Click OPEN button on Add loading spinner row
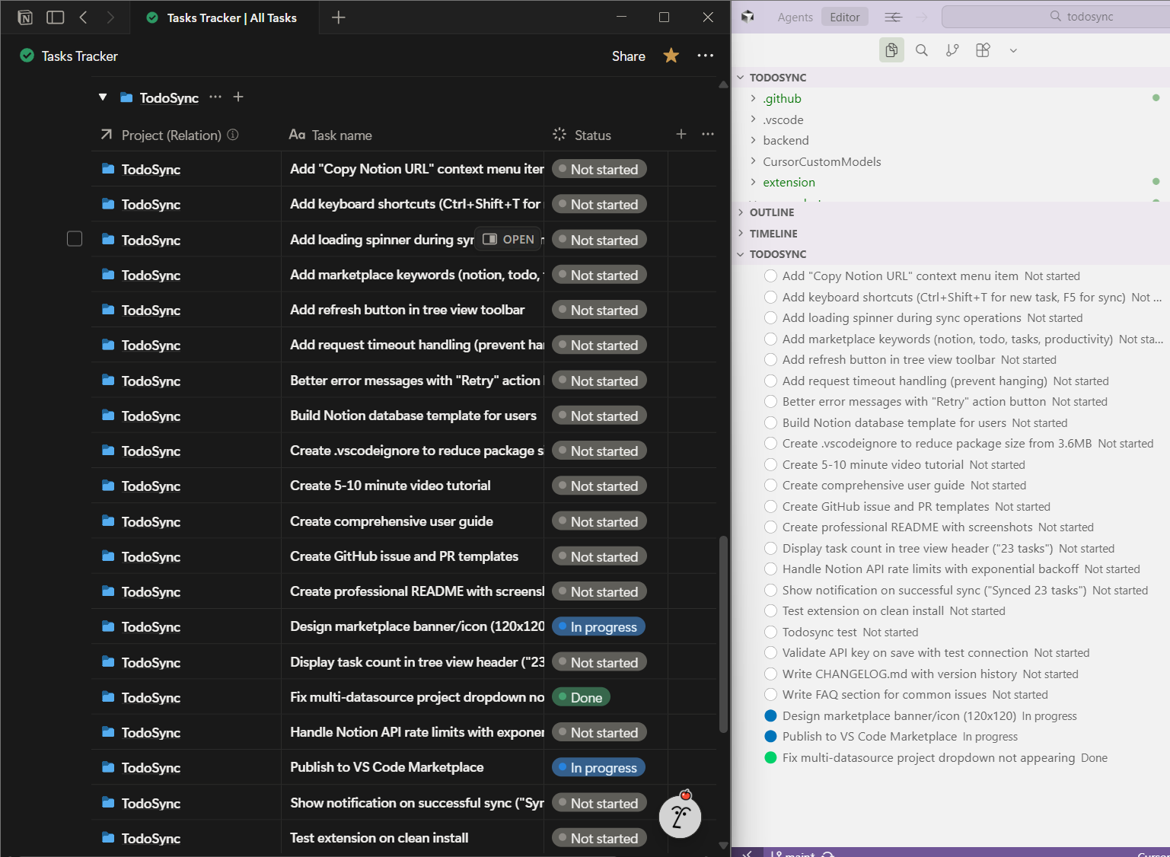This screenshot has height=857, width=1170. 508,239
